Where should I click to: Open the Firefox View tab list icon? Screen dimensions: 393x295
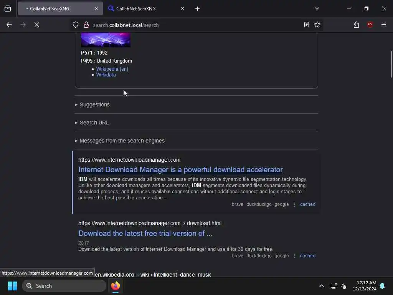[8, 8]
